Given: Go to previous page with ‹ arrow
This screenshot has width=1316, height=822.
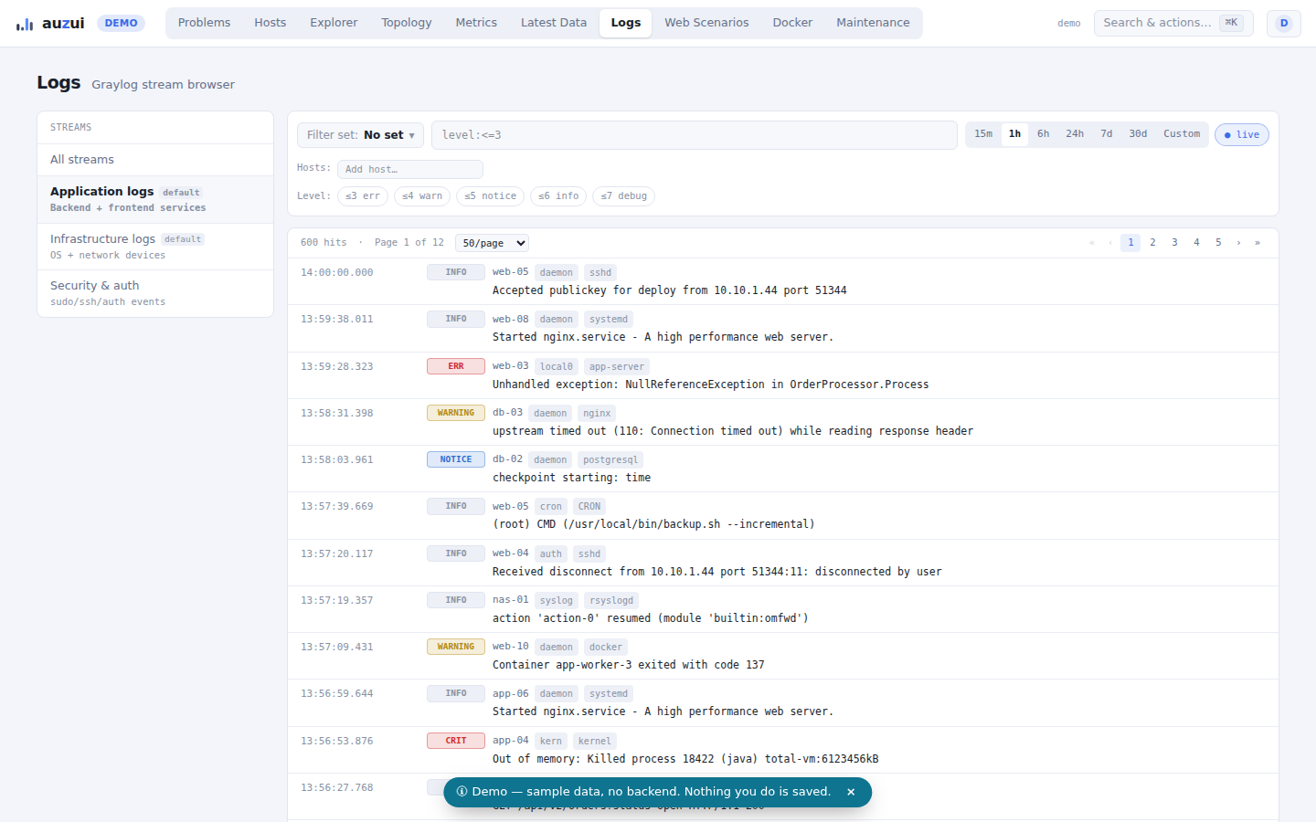Looking at the screenshot, I should point(1110,243).
